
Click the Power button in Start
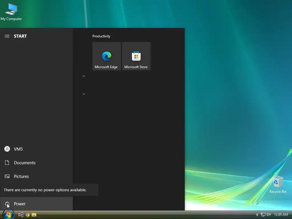pyautogui.click(x=36, y=204)
